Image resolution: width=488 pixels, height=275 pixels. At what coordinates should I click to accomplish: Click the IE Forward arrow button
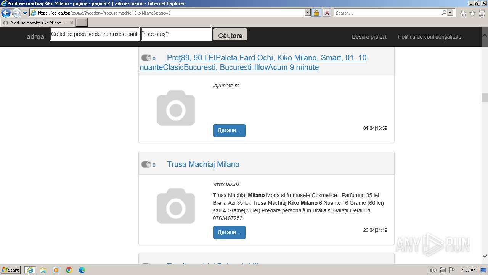point(16,13)
